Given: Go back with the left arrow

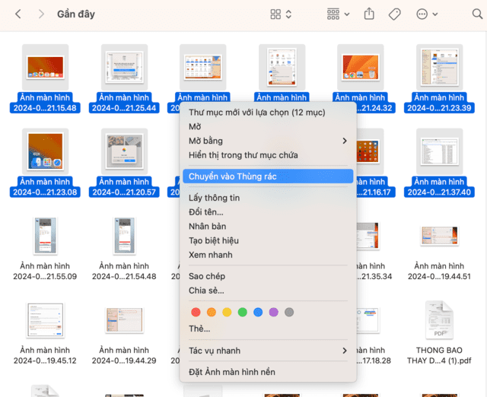Looking at the screenshot, I should [x=18, y=14].
